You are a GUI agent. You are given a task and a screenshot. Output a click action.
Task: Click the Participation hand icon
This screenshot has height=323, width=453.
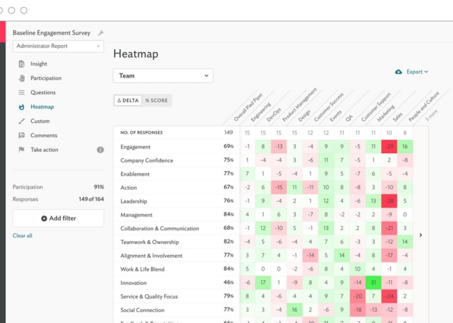point(21,78)
